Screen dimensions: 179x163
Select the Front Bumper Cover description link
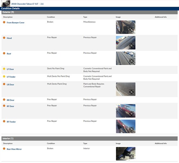point(15,23)
